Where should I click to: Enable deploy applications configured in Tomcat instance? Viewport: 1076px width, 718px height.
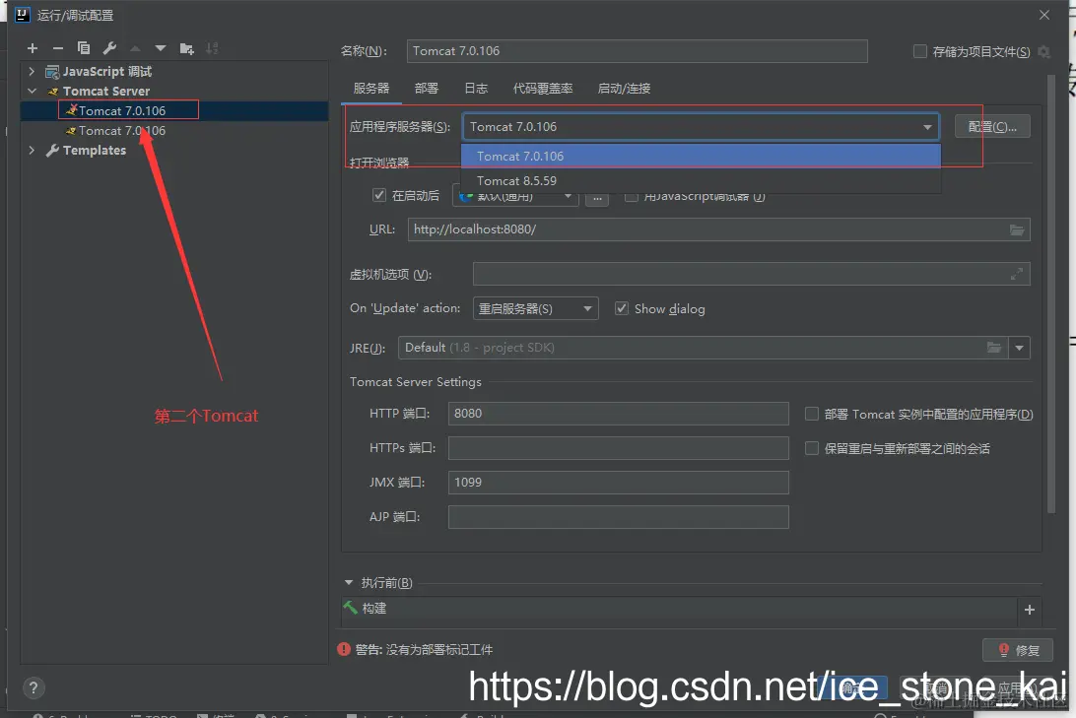coord(812,415)
